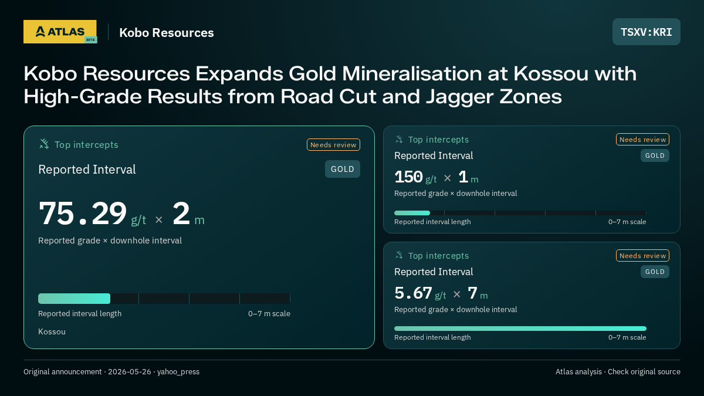Click the GOLD tag on the 75.29 g/t card

pyautogui.click(x=343, y=169)
